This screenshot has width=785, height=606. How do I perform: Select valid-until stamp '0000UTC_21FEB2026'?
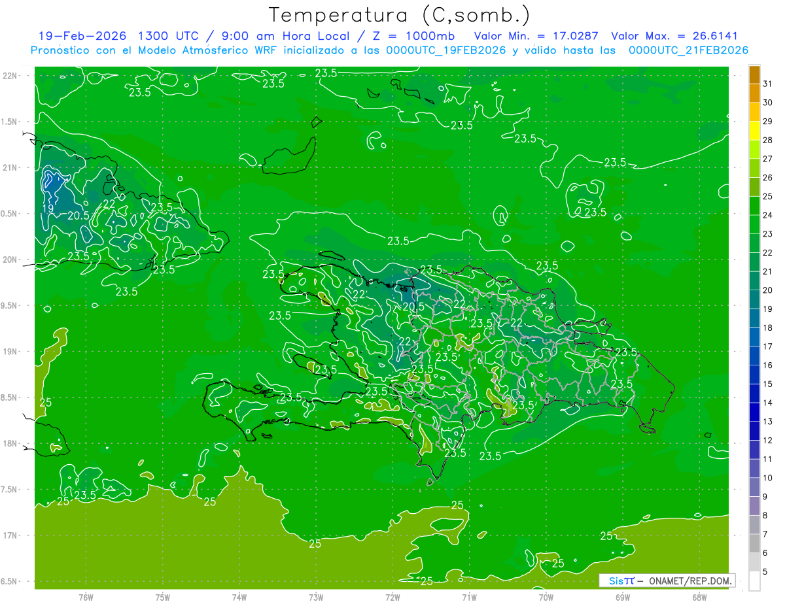pos(688,50)
